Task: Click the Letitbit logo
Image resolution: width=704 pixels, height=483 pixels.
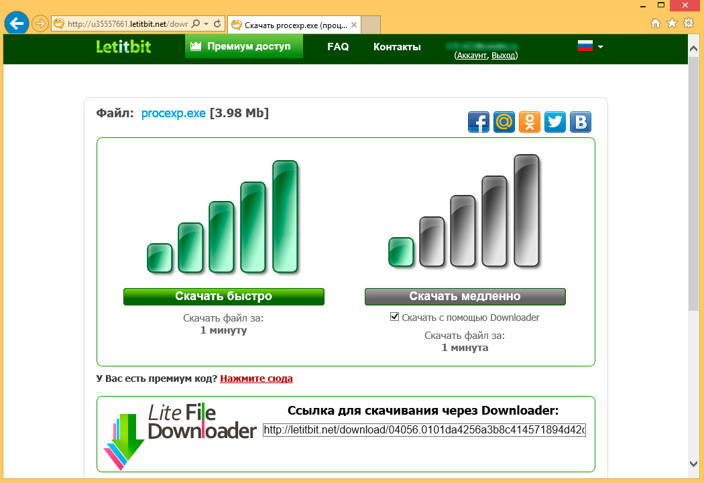Action: pos(123,47)
